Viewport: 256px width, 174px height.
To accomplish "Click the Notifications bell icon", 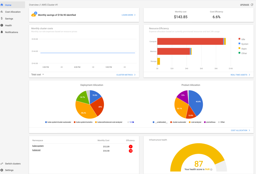I will [2, 32].
